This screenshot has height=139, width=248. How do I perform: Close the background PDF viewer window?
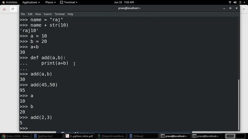tap(244, 9)
